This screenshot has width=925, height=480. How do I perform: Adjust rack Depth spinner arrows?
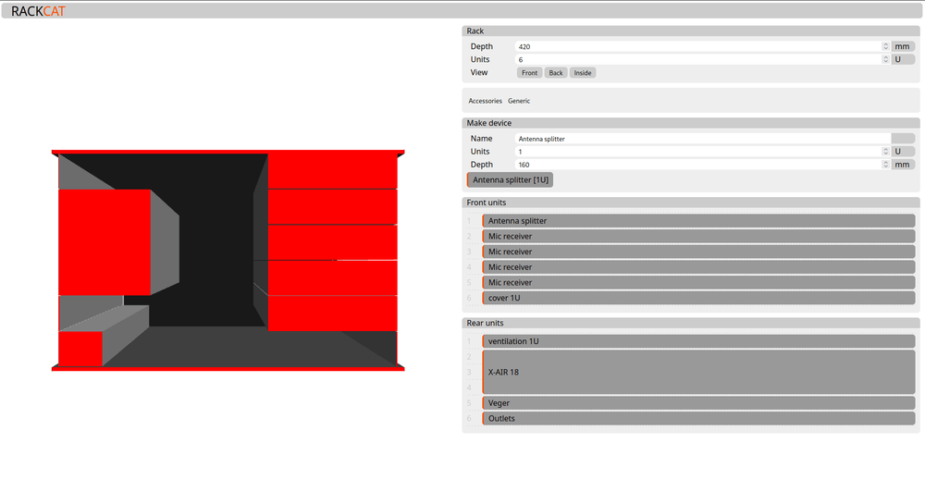[x=885, y=46]
